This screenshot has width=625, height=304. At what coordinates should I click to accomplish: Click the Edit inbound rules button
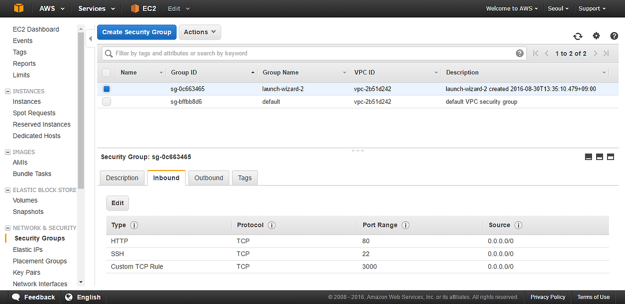(118, 203)
